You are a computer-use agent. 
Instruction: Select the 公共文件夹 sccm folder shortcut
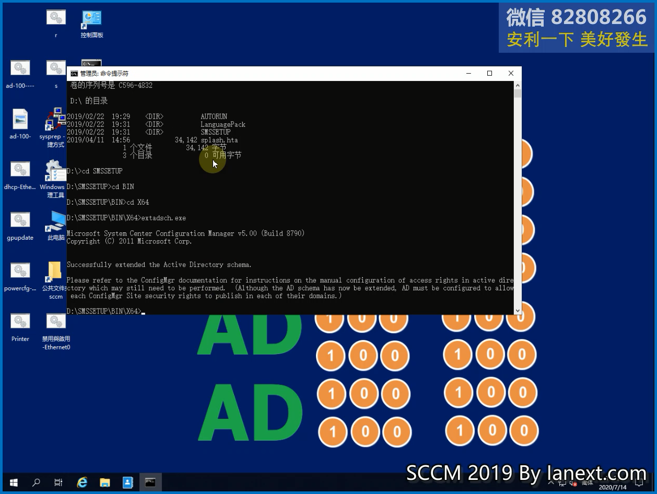[x=56, y=281]
